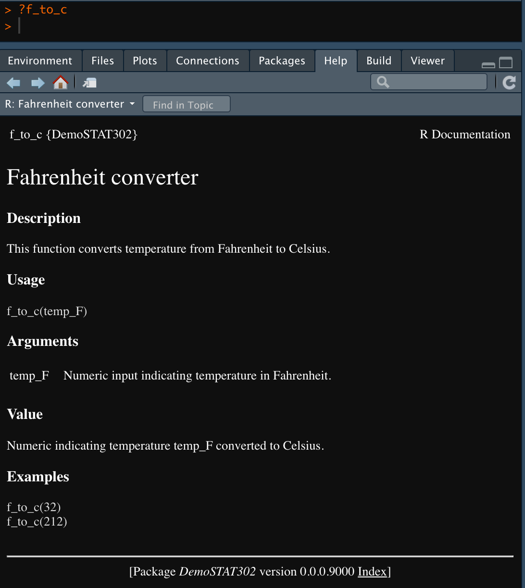
Task: Click the ?f_to_c console command
Action: coord(42,10)
